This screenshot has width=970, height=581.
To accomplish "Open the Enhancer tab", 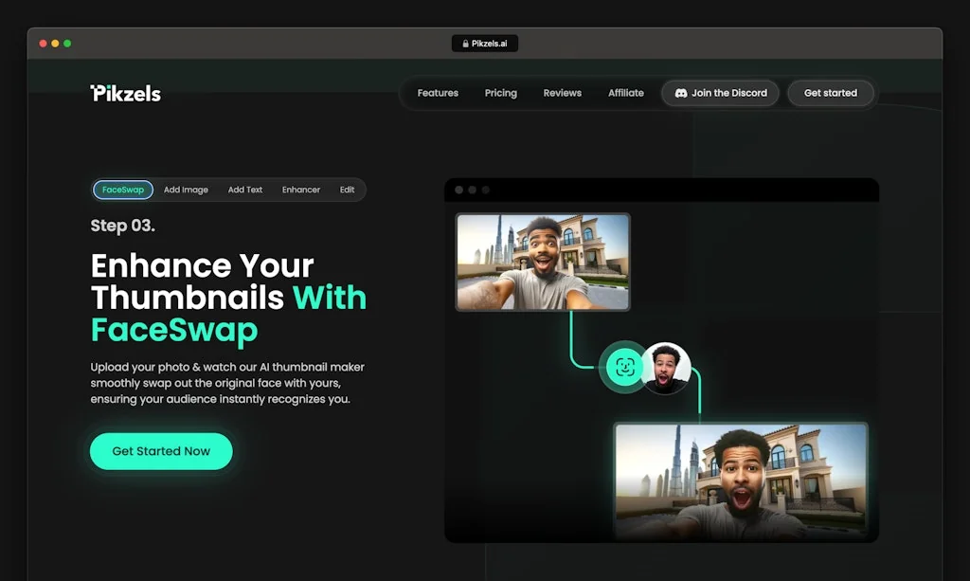I will pos(301,190).
